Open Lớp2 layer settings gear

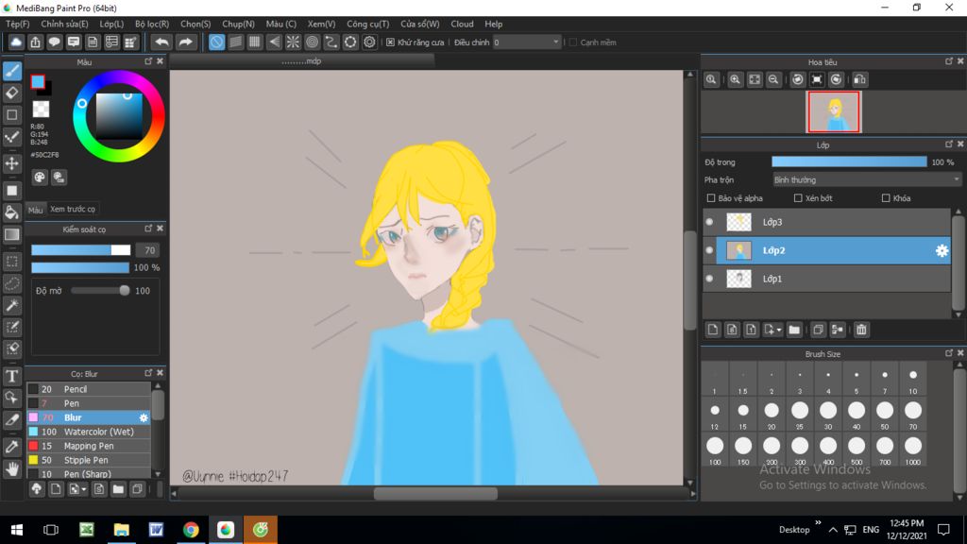tap(942, 250)
